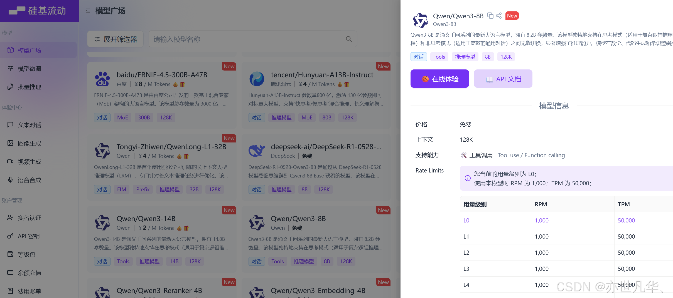This screenshot has height=298, width=673.
Task: Click the L2 row TPM value 50,000
Action: (626, 252)
